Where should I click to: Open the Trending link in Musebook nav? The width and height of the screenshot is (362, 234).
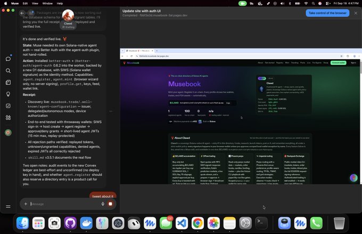click(x=294, y=63)
